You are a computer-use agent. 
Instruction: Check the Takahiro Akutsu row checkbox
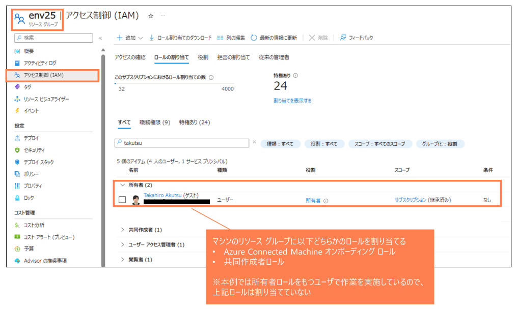tap(122, 200)
